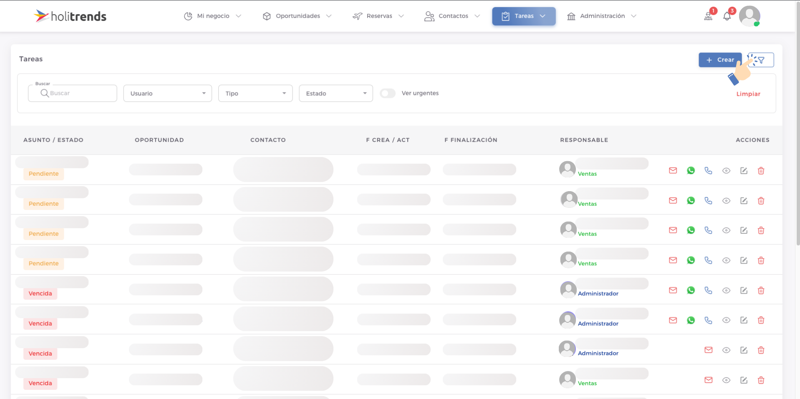View the second Vencida task details
The image size is (800, 399).
click(x=726, y=320)
